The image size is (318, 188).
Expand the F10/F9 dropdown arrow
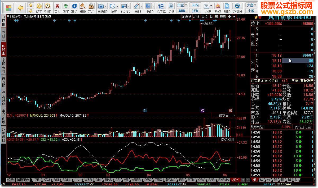click(x=129, y=6)
